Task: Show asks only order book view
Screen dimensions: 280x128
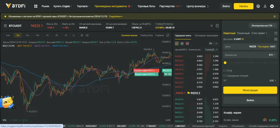Action: tap(187, 43)
